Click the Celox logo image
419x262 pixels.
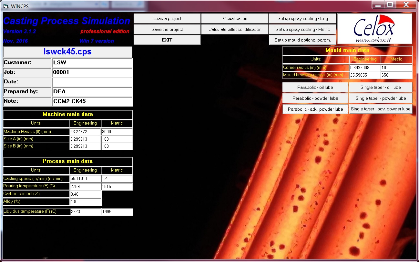tap(374, 29)
